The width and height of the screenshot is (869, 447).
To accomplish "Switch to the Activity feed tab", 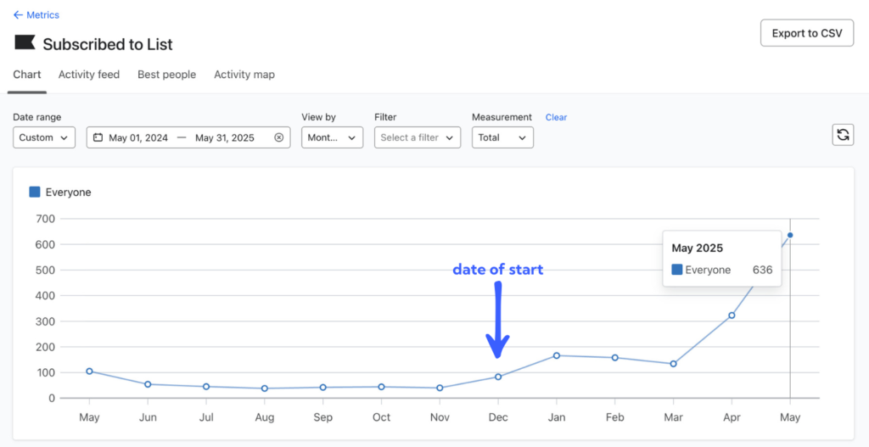I will [x=89, y=75].
